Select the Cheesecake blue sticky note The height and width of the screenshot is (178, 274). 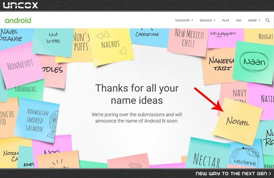[x=148, y=37]
